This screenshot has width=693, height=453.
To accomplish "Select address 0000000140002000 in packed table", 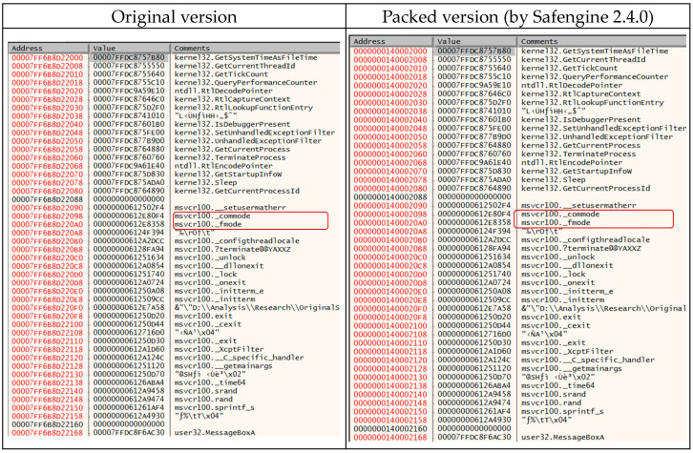I will 390,51.
